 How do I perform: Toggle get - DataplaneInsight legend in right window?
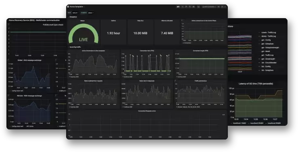coord(269,48)
